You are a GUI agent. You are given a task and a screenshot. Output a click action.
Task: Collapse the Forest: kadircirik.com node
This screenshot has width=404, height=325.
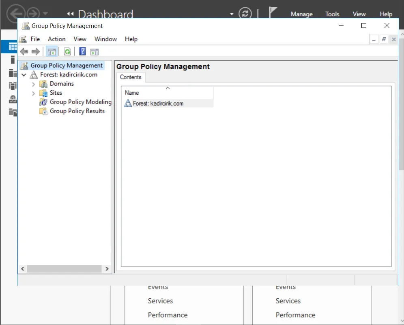pyautogui.click(x=24, y=75)
